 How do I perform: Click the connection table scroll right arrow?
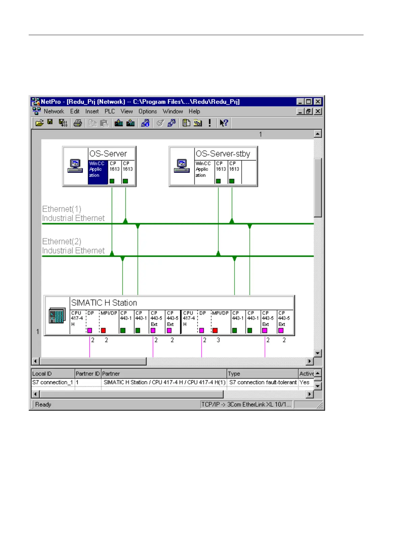click(x=310, y=394)
